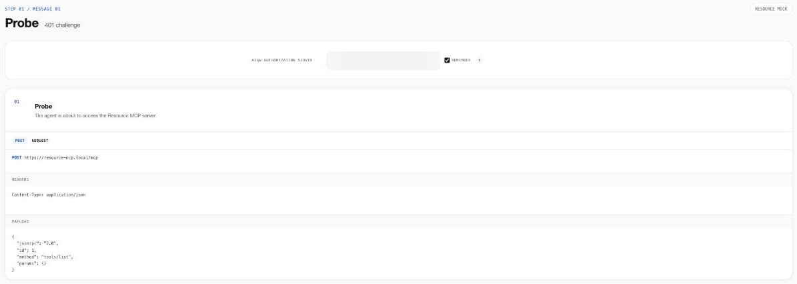Click the 401 challenge subtitle

tap(62, 25)
